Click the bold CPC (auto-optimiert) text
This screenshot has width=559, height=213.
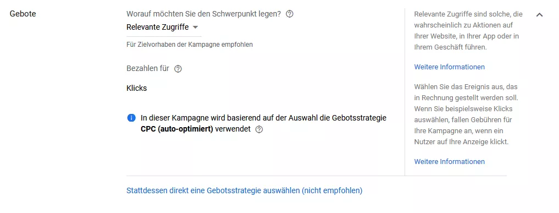[177, 129]
